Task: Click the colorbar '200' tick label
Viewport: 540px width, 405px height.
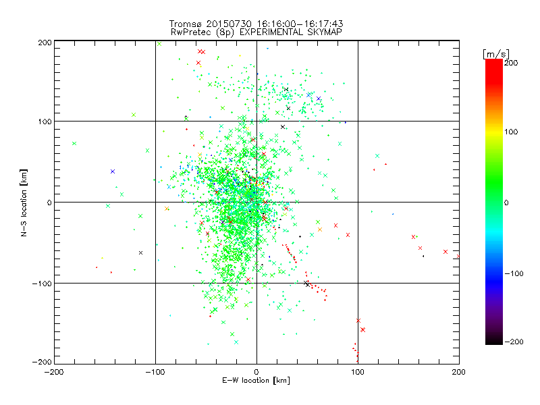Action: (511, 63)
